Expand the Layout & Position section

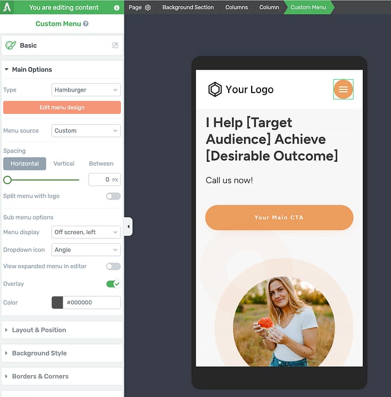click(x=62, y=330)
